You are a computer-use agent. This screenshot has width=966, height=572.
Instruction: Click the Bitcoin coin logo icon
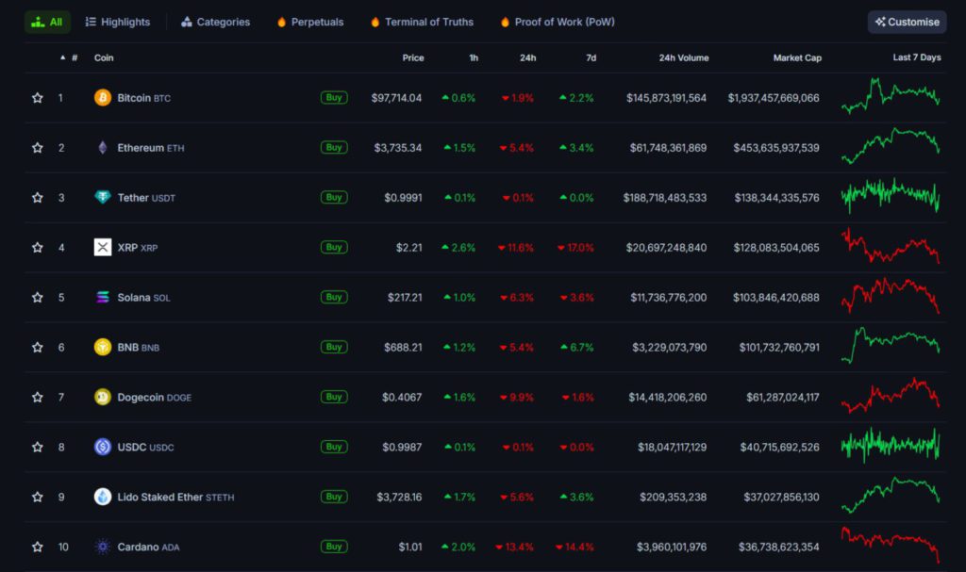(103, 97)
